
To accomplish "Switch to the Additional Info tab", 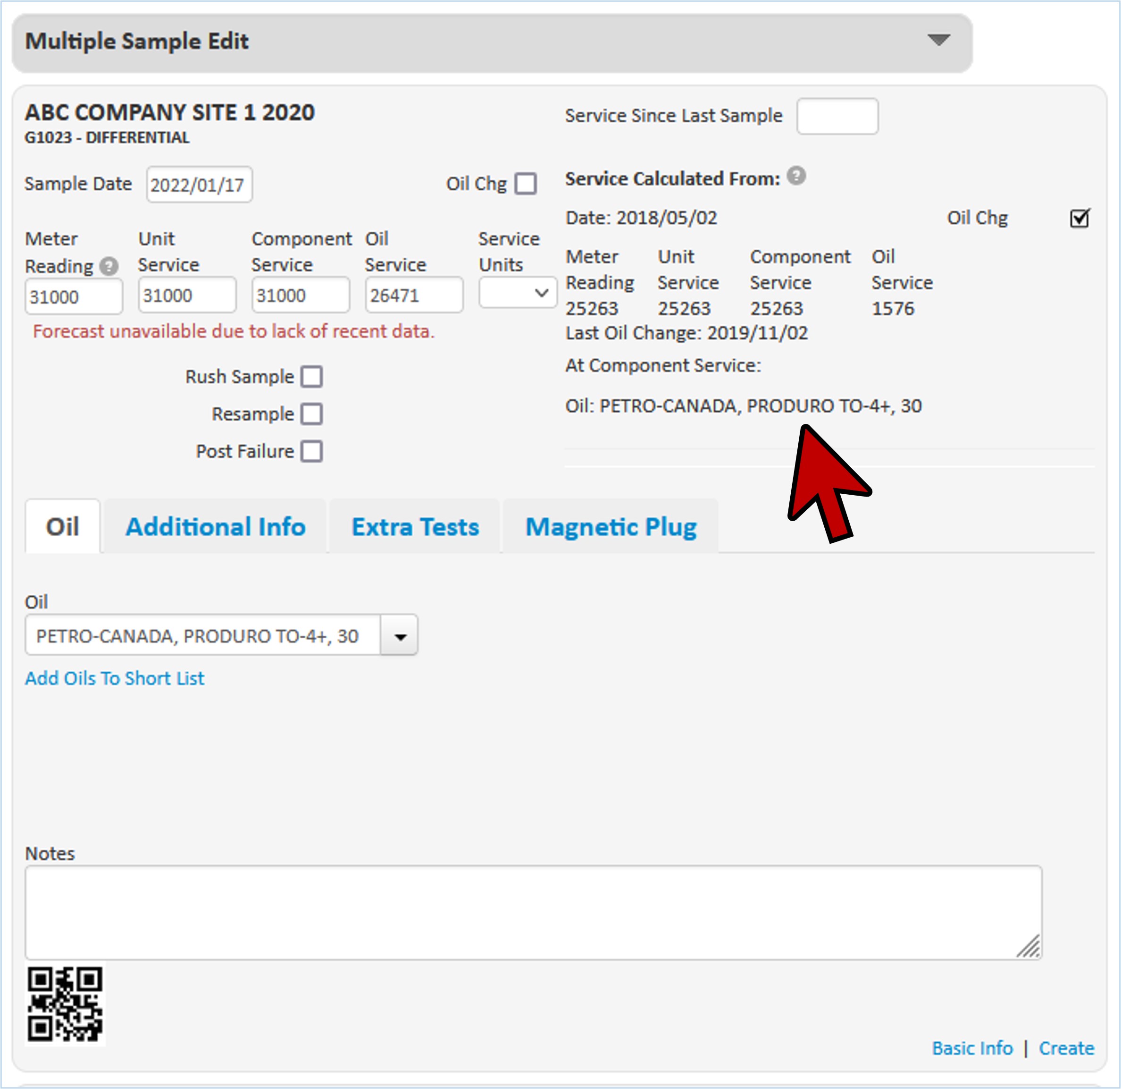I will (x=216, y=527).
